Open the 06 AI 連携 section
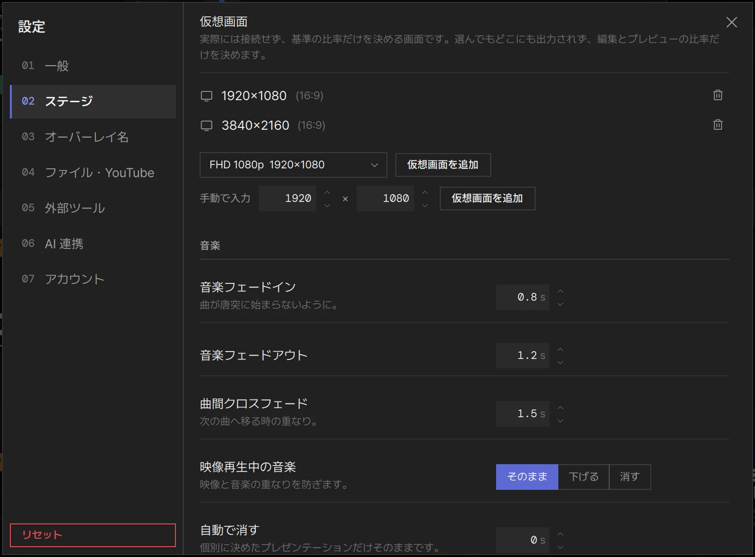The image size is (755, 557). tap(93, 243)
